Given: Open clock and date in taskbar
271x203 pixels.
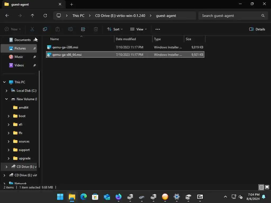Looking at the screenshot, I should click(253, 197).
